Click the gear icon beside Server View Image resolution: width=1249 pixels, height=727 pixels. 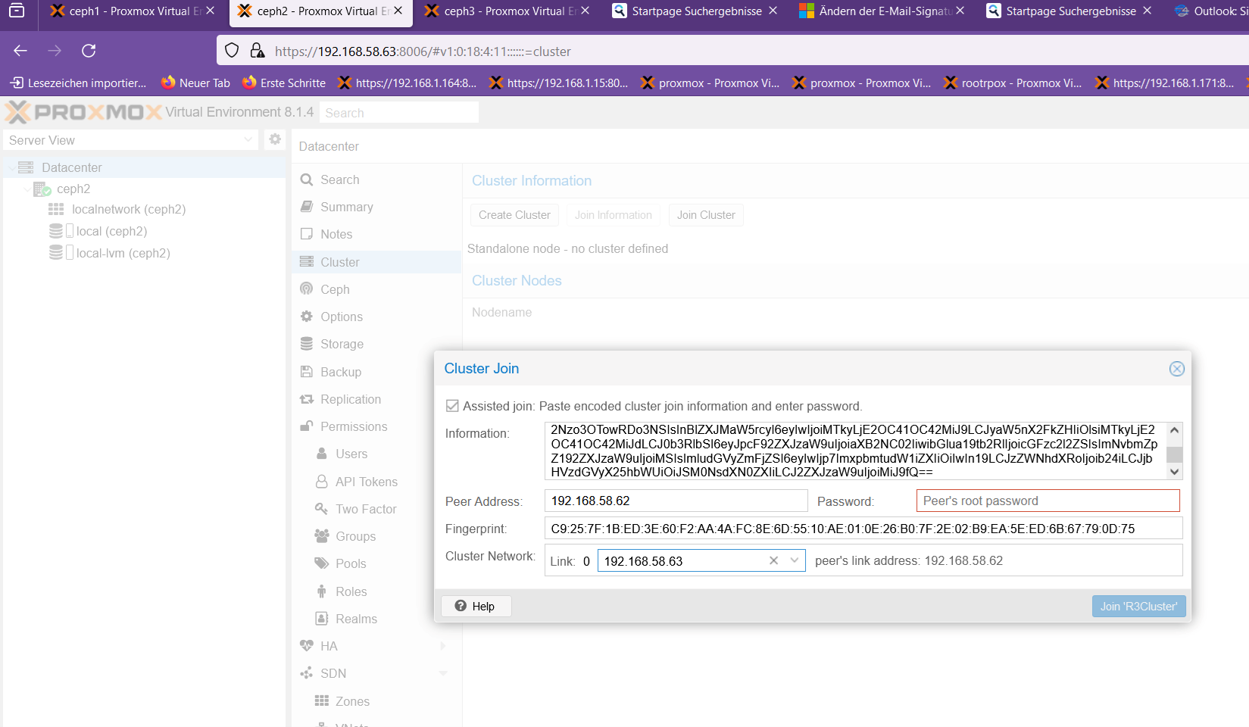[x=275, y=139]
